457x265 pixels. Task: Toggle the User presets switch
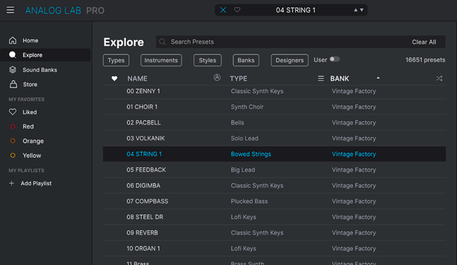click(x=334, y=60)
